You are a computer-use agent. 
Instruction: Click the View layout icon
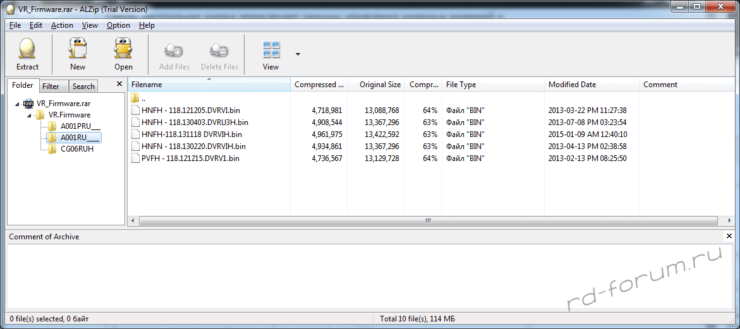click(271, 49)
